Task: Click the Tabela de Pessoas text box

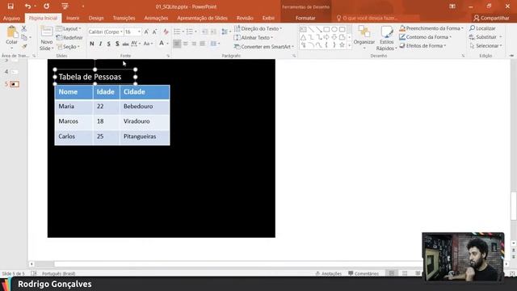Action: coord(95,77)
